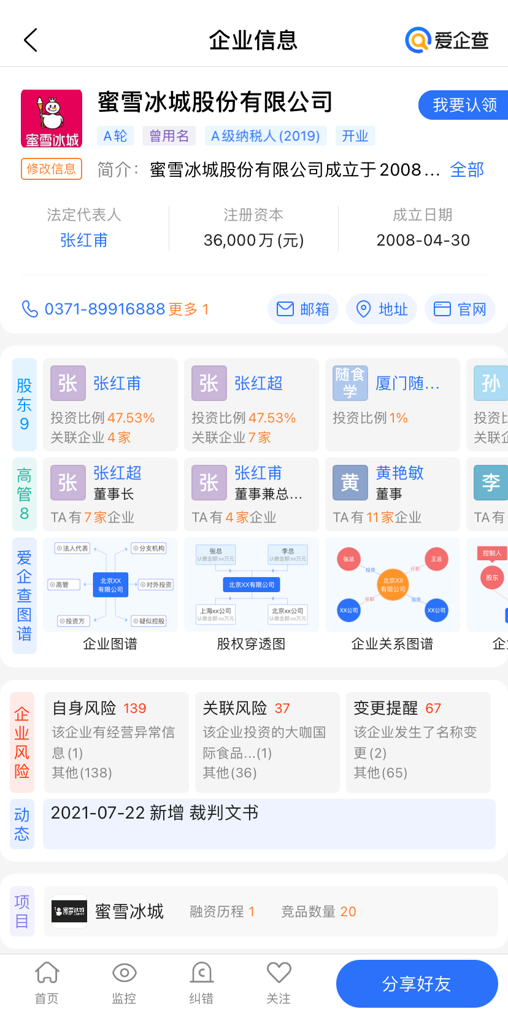Image resolution: width=508 pixels, height=1020 pixels.
Task: Click the 我要认领 claim button
Action: point(464,105)
